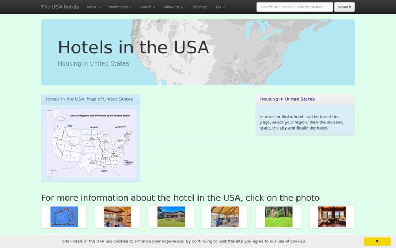Open the living room with blue sofa photo
Image resolution: width=396 pixels, height=248 pixels.
(x=225, y=217)
